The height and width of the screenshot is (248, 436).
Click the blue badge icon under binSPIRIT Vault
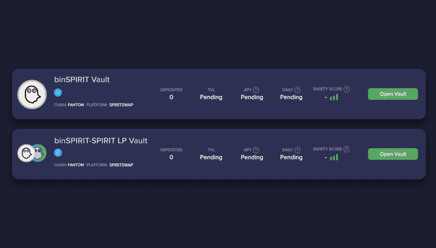(58, 93)
